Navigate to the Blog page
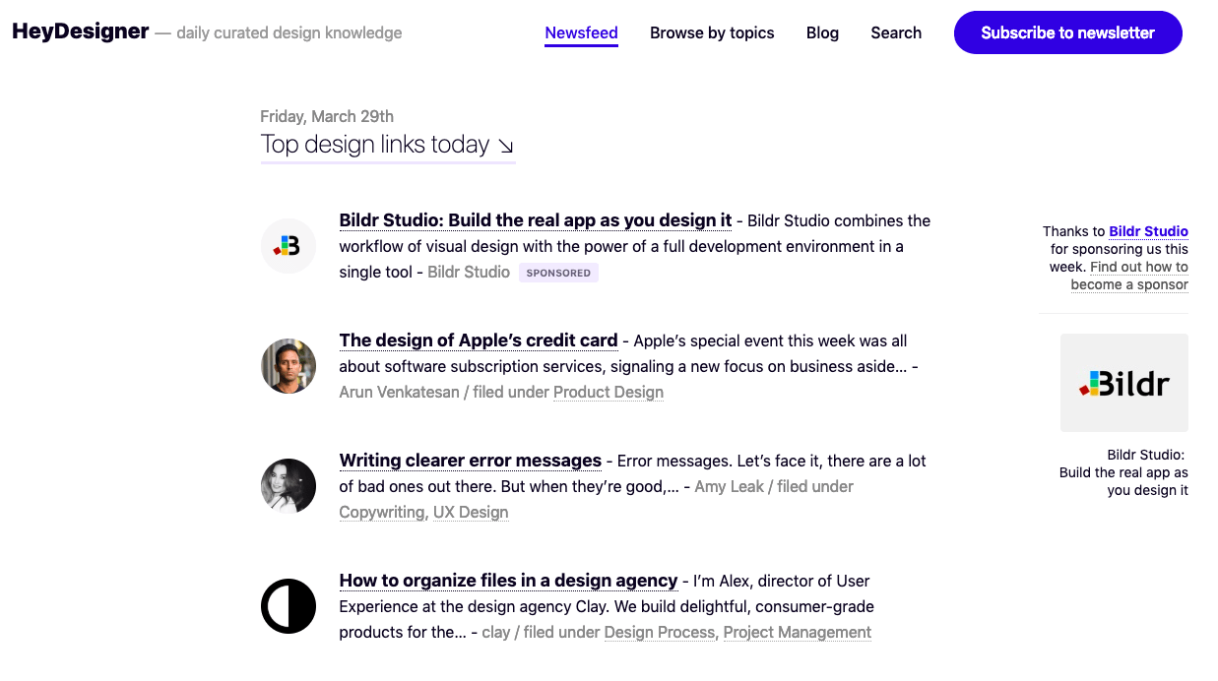 pos(822,32)
